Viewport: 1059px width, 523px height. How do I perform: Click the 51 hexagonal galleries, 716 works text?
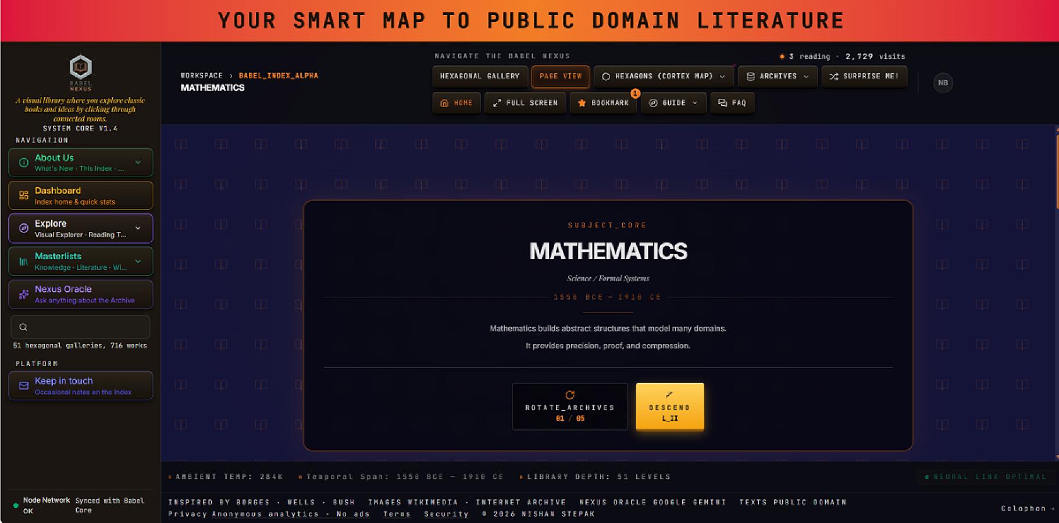pyautogui.click(x=80, y=345)
